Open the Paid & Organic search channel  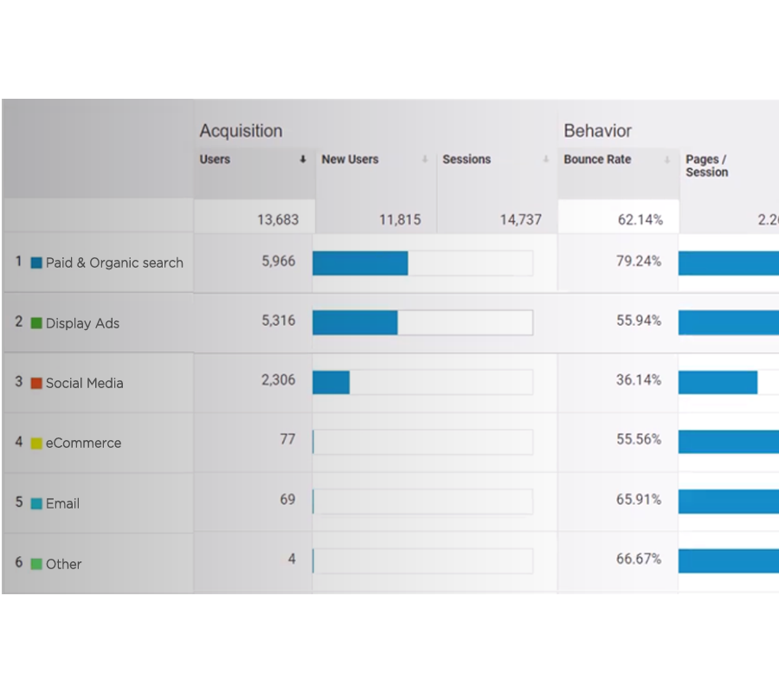tap(114, 262)
